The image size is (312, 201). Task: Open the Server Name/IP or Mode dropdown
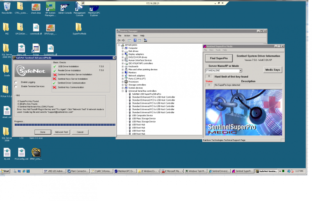240,71
